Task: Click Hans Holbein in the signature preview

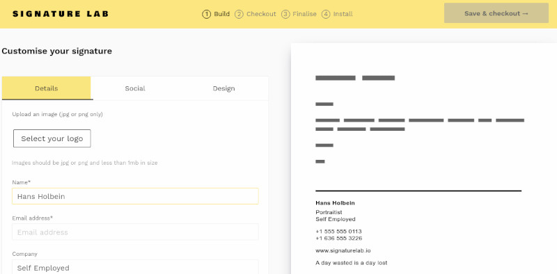Action: pos(335,203)
